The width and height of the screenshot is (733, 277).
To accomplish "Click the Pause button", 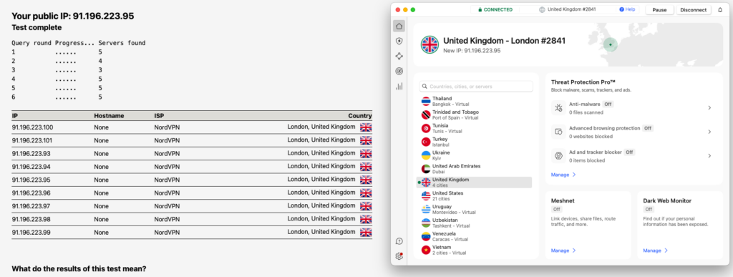I will tap(659, 10).
